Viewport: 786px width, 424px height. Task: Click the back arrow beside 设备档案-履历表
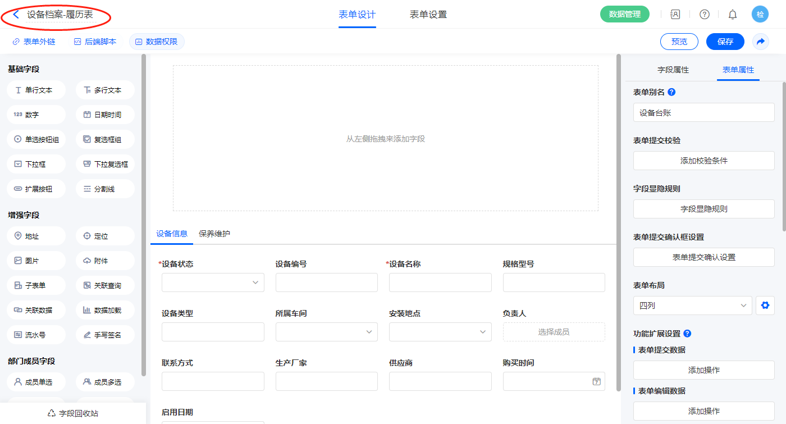(16, 15)
